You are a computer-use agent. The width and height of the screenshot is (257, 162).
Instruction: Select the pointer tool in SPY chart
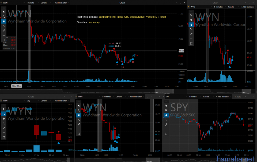(x=166, y=106)
